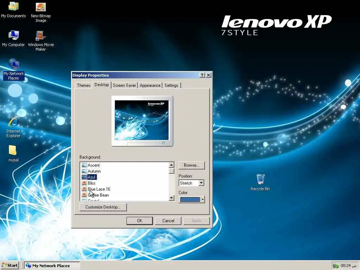The width and height of the screenshot is (360, 270).
Task: Click the wallpaper preview monitor image
Action: (x=142, y=120)
